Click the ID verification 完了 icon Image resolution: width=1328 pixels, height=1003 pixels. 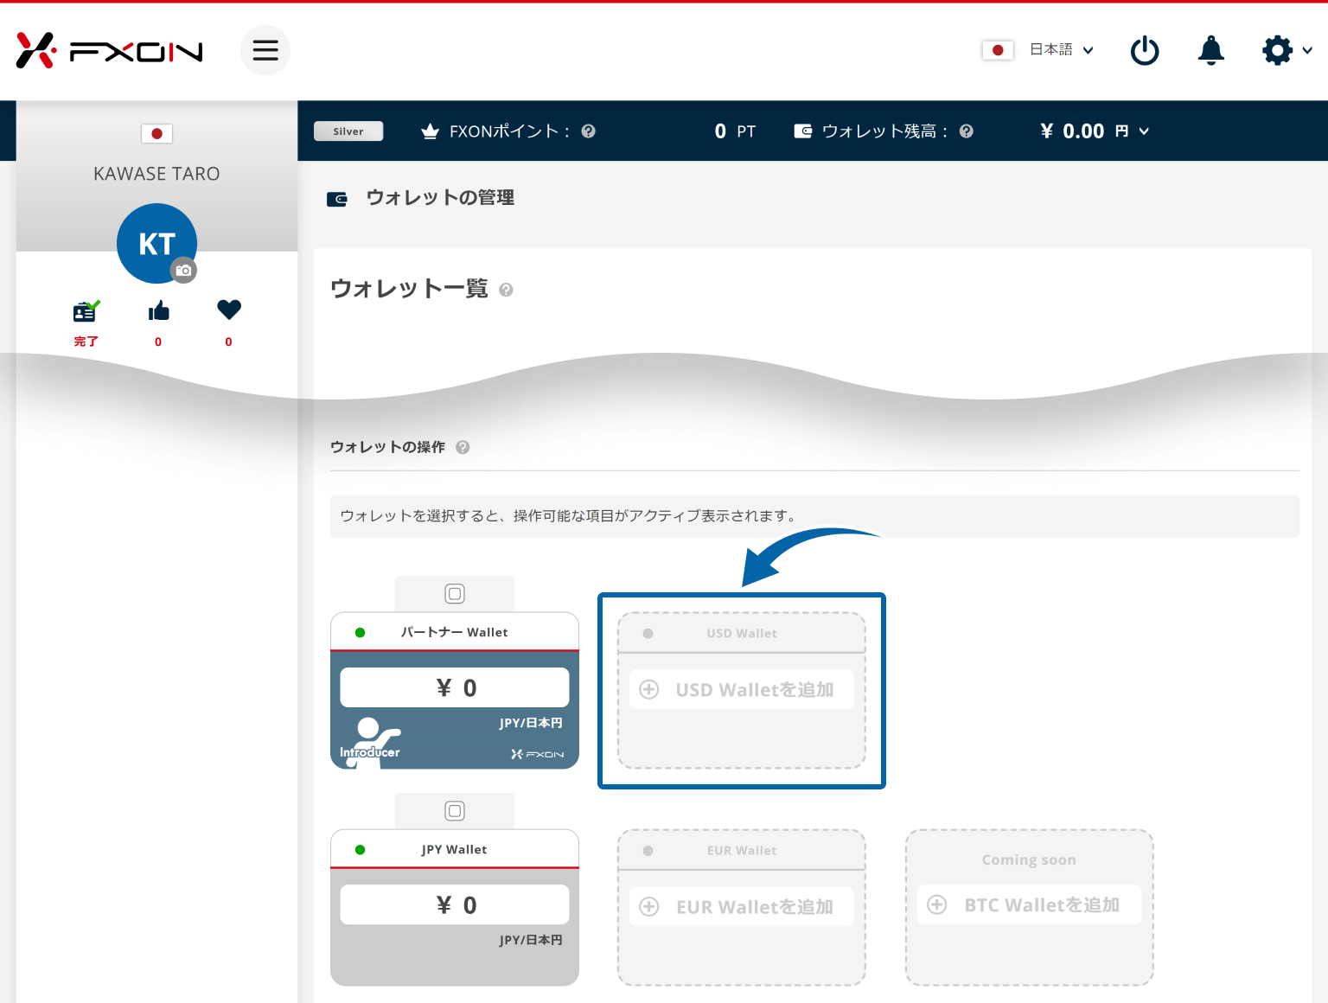pyautogui.click(x=86, y=310)
